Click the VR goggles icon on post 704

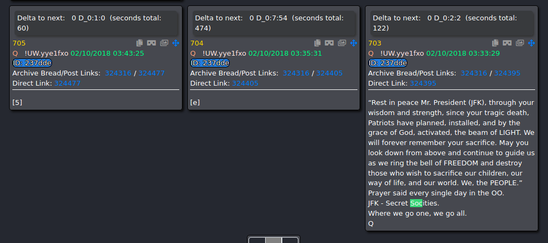pos(329,43)
